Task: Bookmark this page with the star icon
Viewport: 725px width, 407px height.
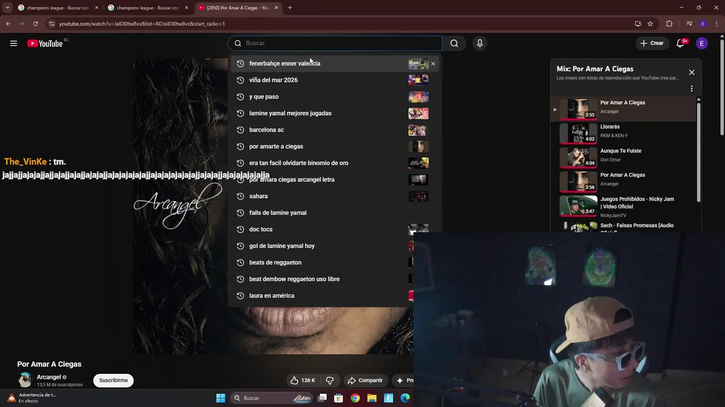Action: 650,24
